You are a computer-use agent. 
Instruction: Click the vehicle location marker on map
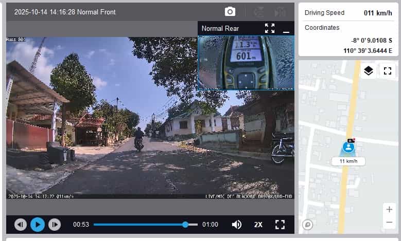pyautogui.click(x=348, y=147)
